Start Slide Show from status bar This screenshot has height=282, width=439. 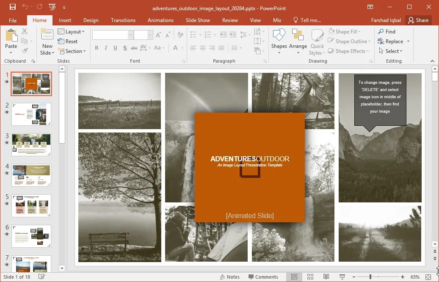click(342, 276)
